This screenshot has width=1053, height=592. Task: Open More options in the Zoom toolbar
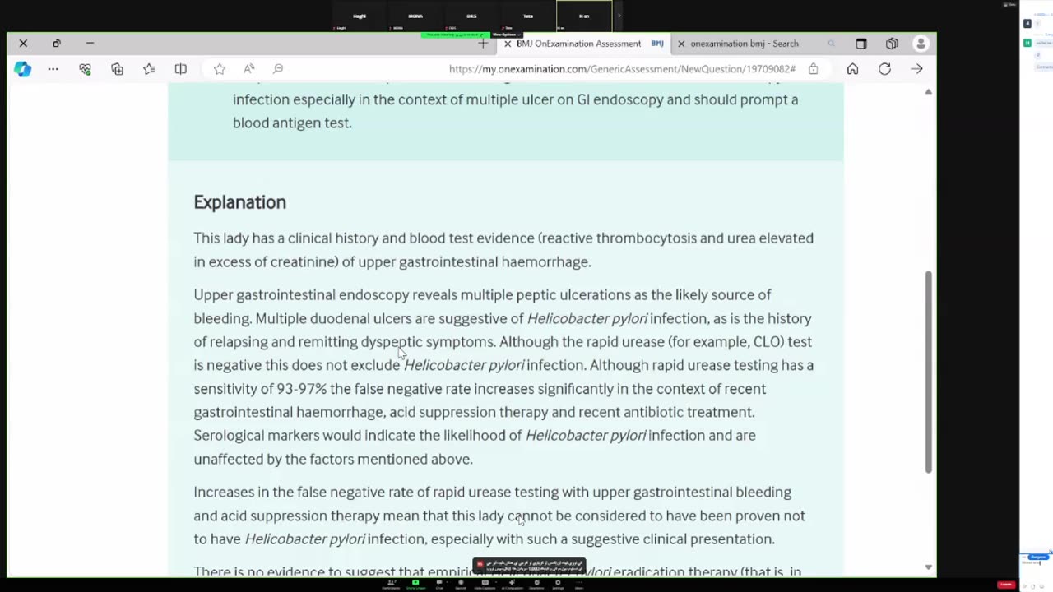click(579, 585)
